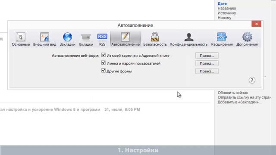The image size is (276, 155).
Task: Sort by Дате in sidebar
Action: click(x=222, y=4)
